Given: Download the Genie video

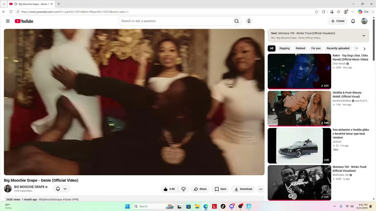Looking at the screenshot, I should (243, 189).
